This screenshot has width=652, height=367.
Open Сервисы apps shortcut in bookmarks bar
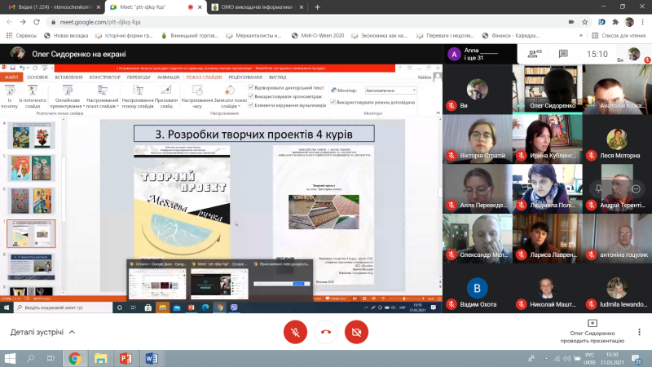22,36
